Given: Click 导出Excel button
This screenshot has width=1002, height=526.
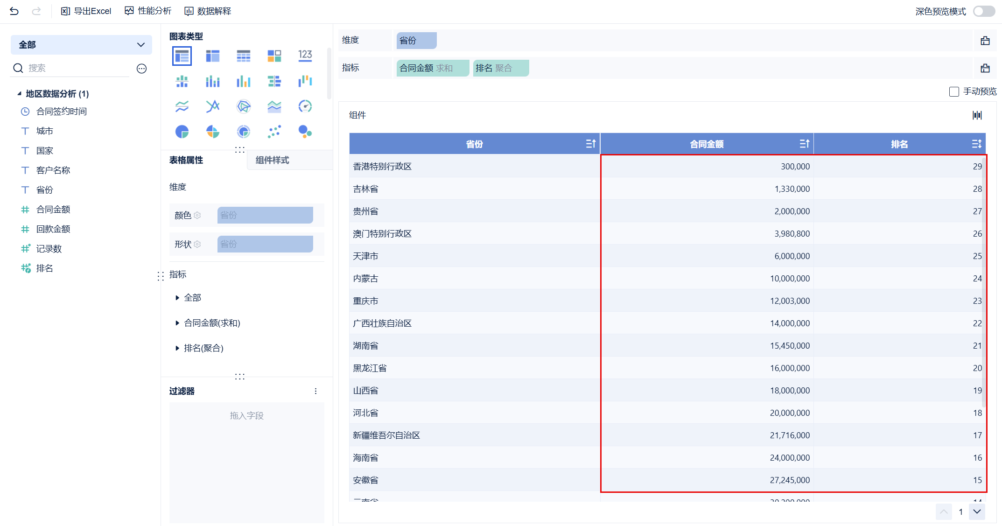Looking at the screenshot, I should 86,11.
